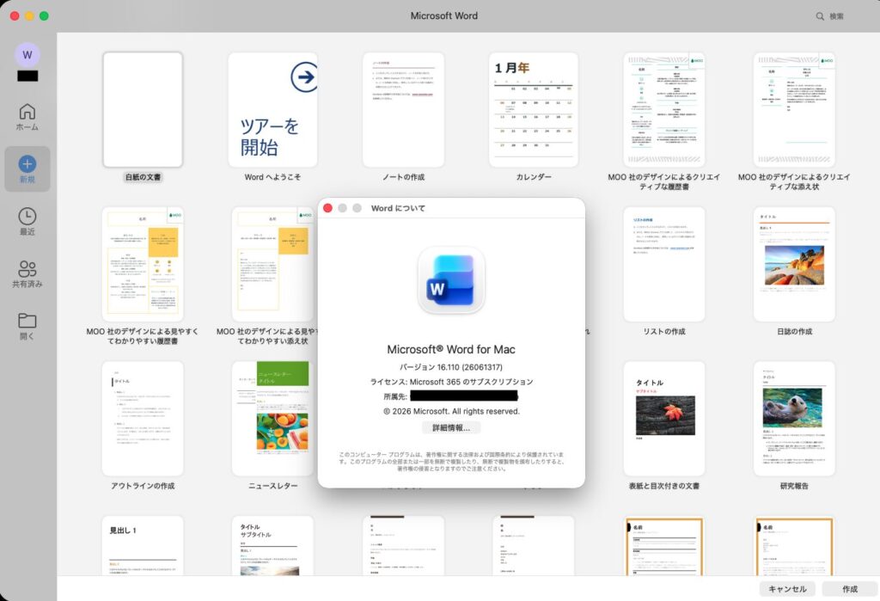Click the 作成 button

(x=850, y=589)
